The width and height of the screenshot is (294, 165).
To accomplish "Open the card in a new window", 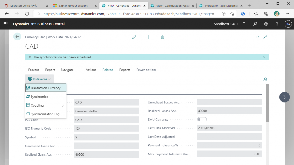I will point(258,37).
